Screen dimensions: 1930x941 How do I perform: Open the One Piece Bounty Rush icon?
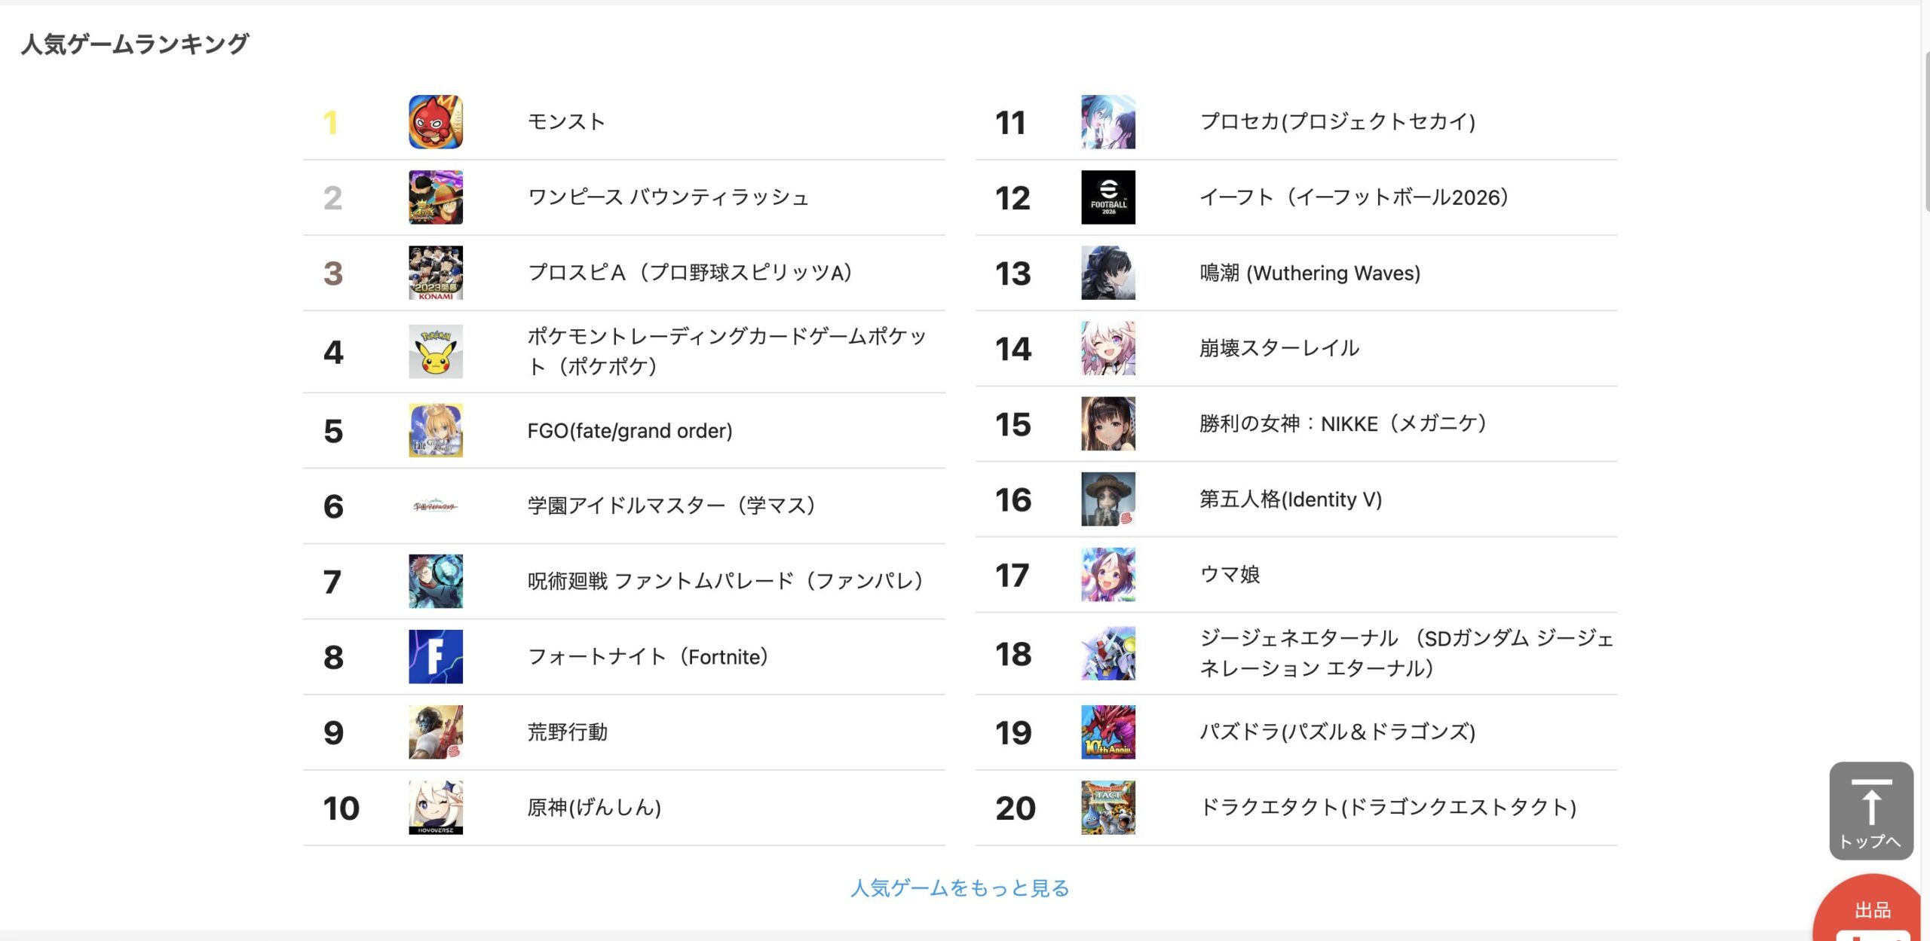[435, 197]
